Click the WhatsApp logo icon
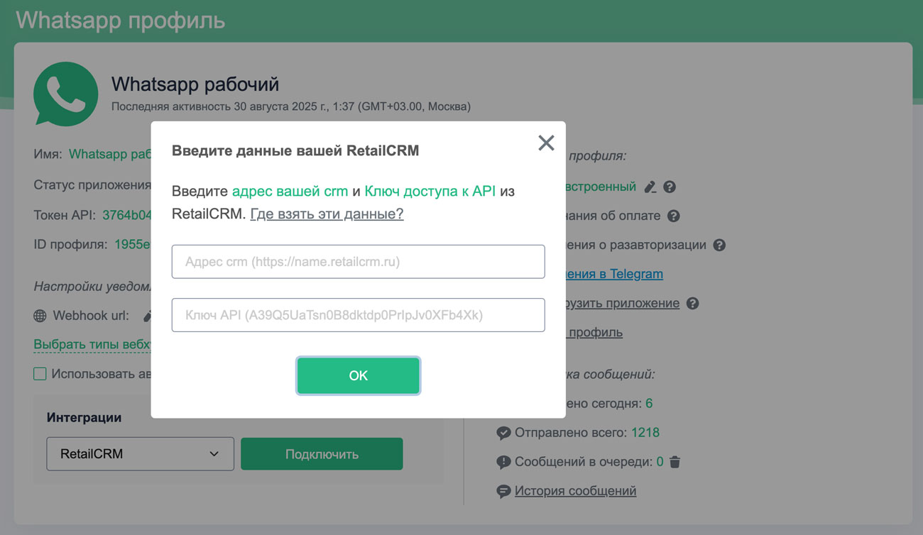The image size is (923, 535). (x=66, y=94)
